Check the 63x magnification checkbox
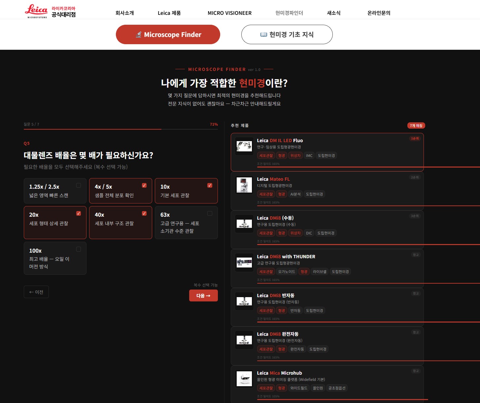Screen dimensions: 480x403 pos(210,213)
